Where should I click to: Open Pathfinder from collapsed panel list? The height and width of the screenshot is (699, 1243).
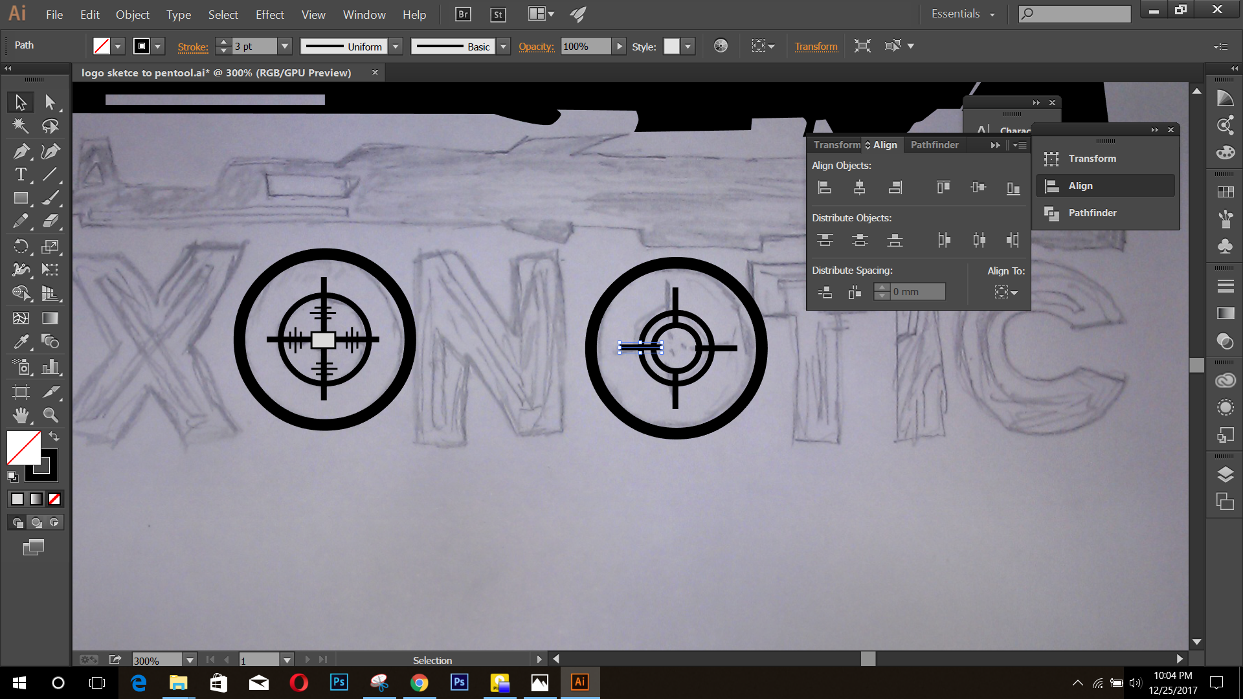pos(1106,213)
